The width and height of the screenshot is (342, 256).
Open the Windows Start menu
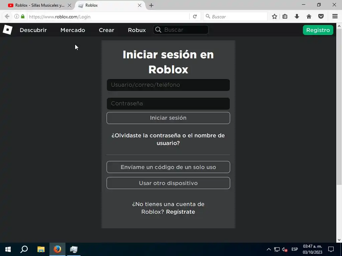(x=8, y=249)
